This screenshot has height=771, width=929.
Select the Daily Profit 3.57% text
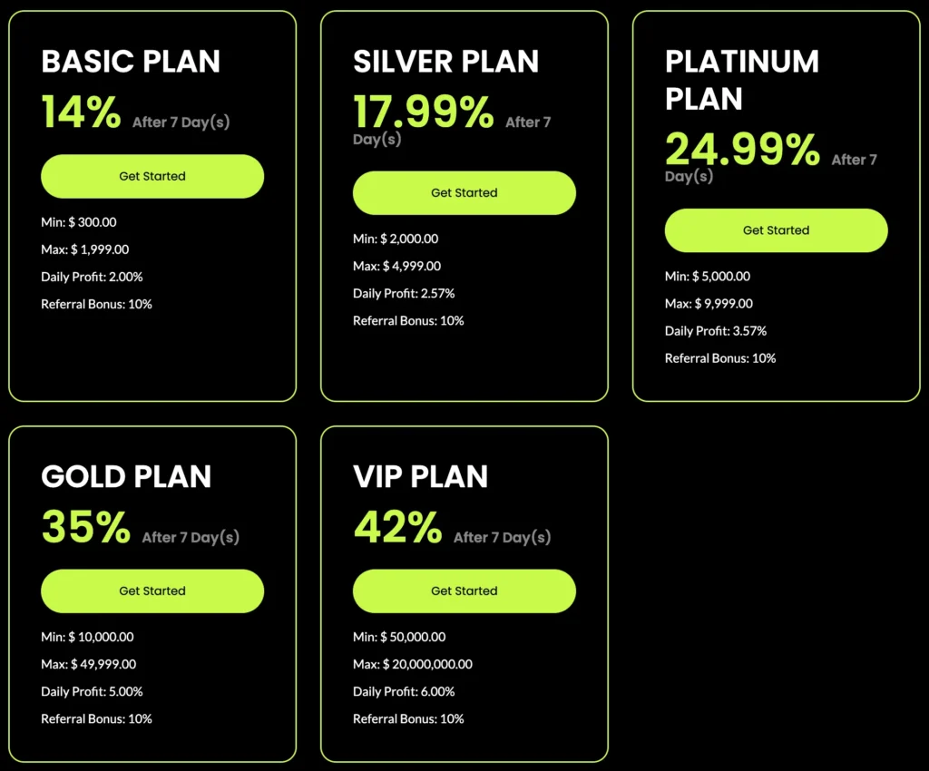coord(715,331)
